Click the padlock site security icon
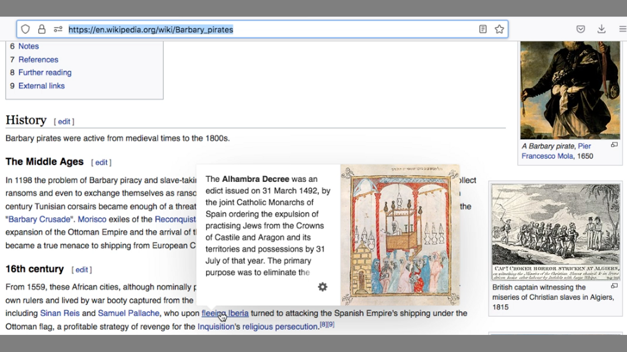Screen dimensions: 627x352 click(x=42, y=29)
